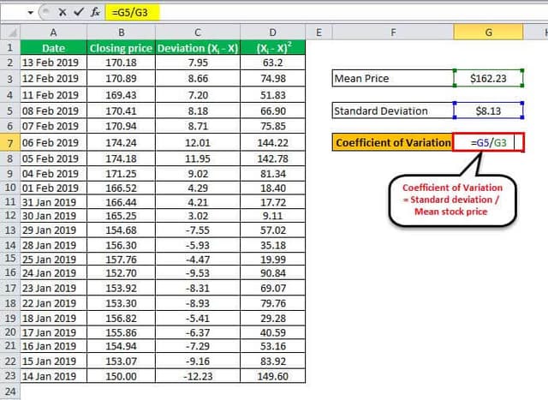
Task: Select closing price 150.00 cell
Action: point(121,376)
